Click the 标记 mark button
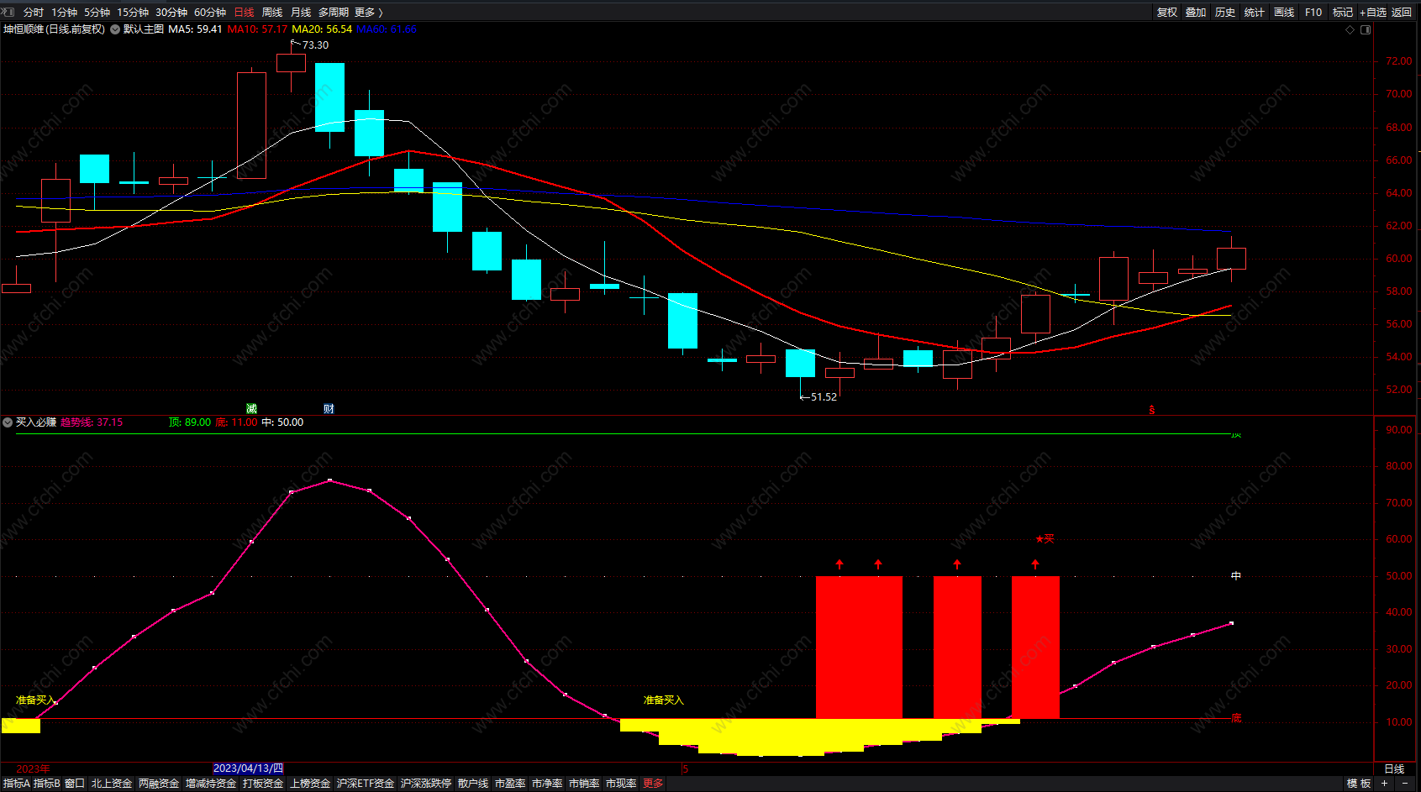The image size is (1421, 792). pyautogui.click(x=1343, y=13)
